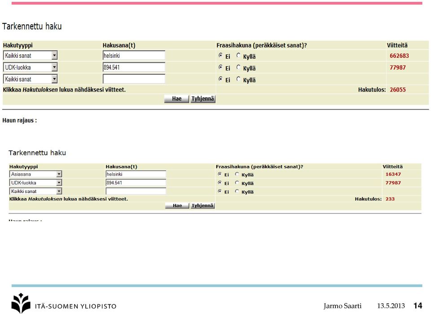Click the reference count 16347
The width and height of the screenshot is (431, 314).
(x=393, y=174)
